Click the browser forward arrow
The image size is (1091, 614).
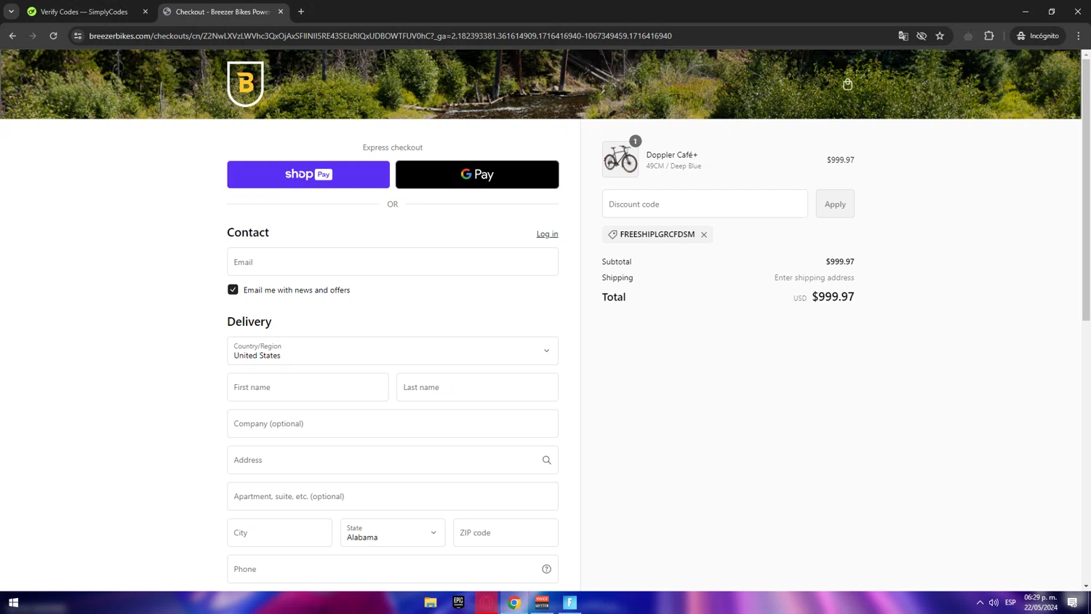click(x=33, y=36)
